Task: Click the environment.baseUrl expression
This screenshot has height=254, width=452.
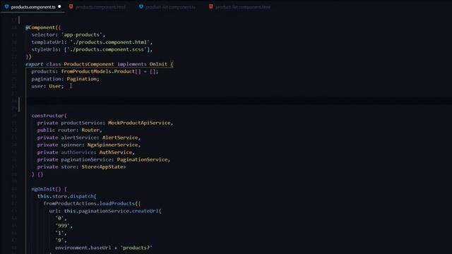Action: click(x=83, y=248)
